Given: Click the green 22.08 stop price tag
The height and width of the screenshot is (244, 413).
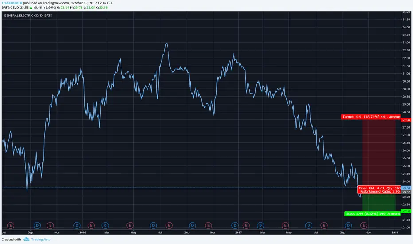Looking at the screenshot, I should (406, 211).
